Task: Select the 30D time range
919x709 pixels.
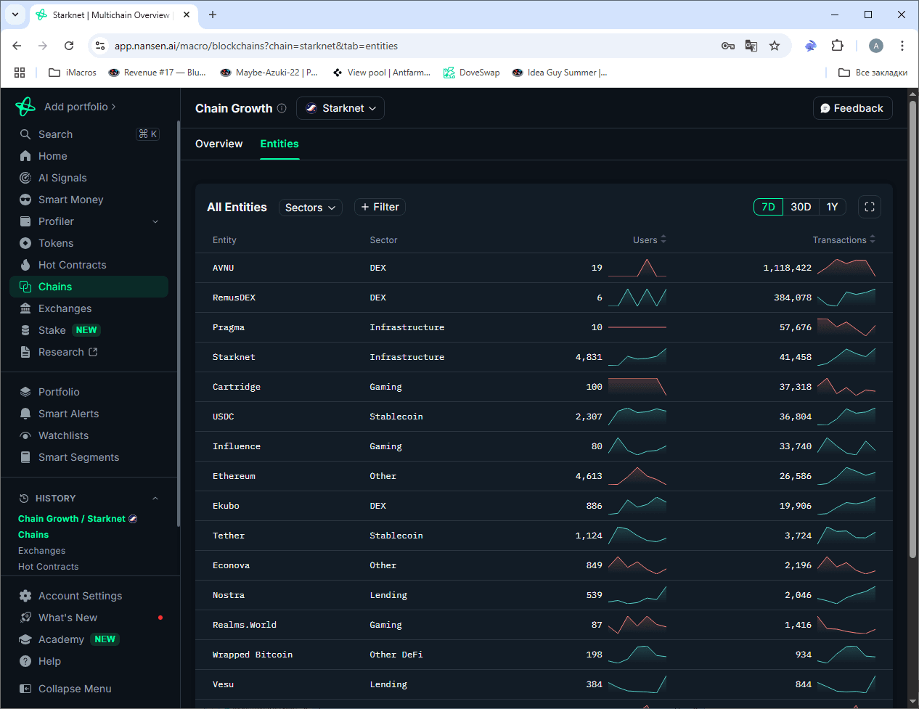Action: tap(801, 207)
